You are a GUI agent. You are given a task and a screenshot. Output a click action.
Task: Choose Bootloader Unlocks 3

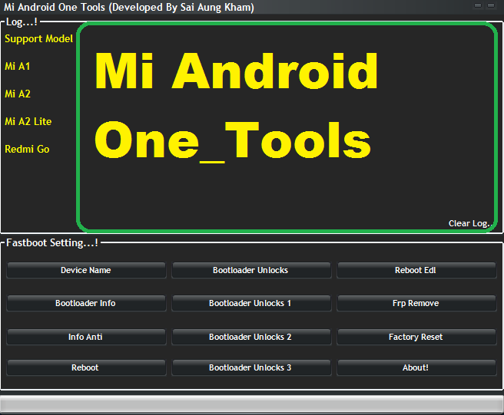251,367
